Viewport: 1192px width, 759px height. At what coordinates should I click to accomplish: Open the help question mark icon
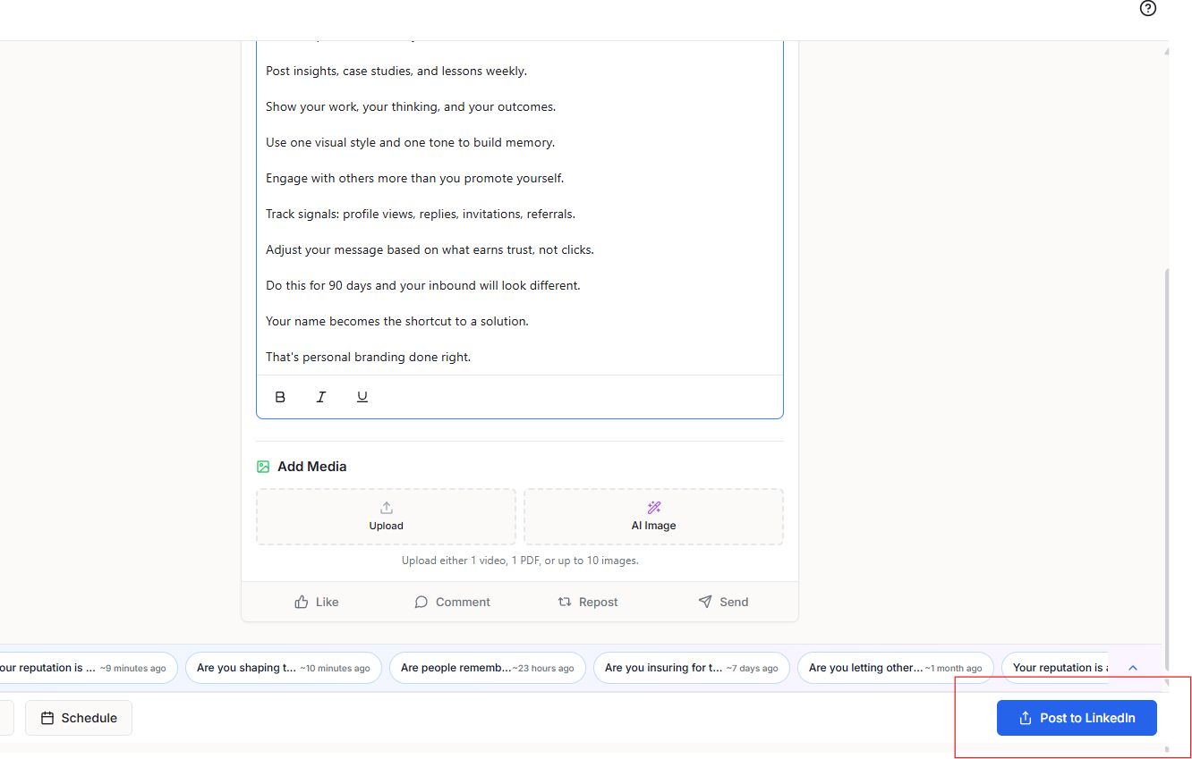tap(1148, 8)
